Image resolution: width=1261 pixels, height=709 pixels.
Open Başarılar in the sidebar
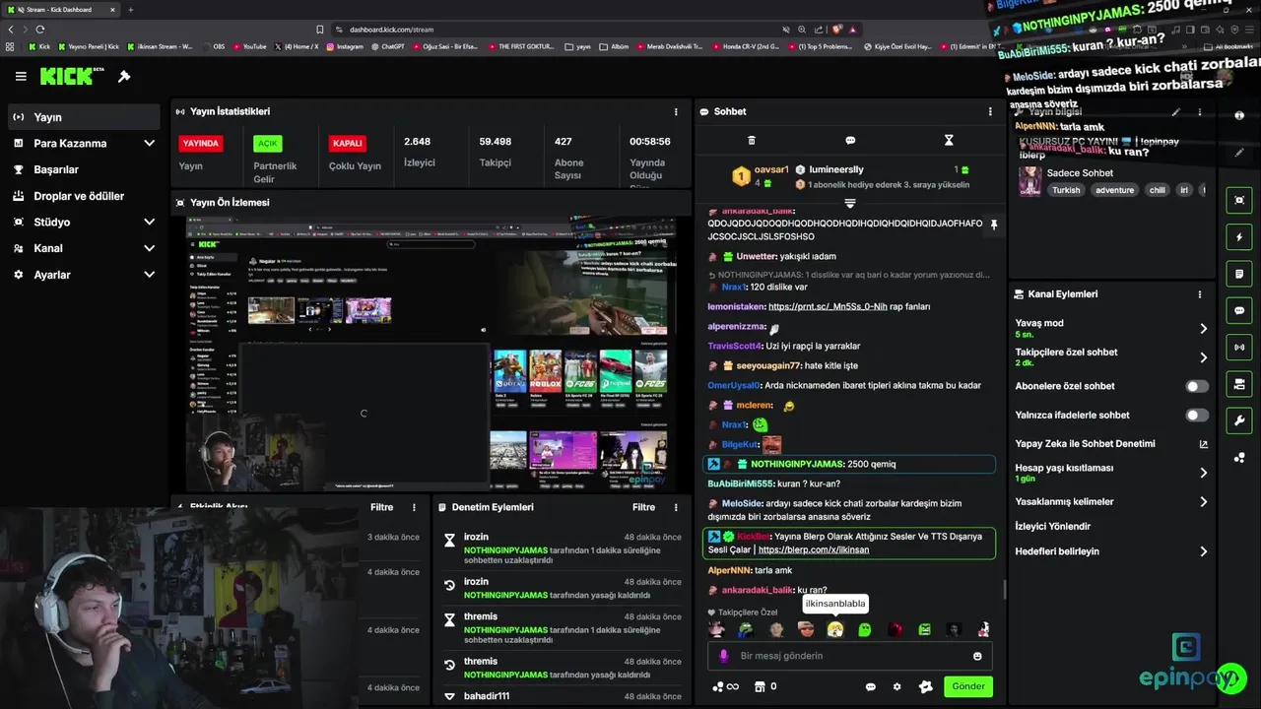click(x=83, y=169)
